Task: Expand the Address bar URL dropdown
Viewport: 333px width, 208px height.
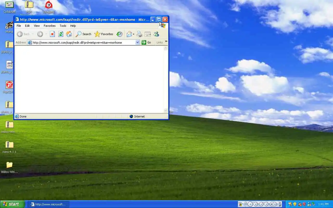Action: coord(138,42)
